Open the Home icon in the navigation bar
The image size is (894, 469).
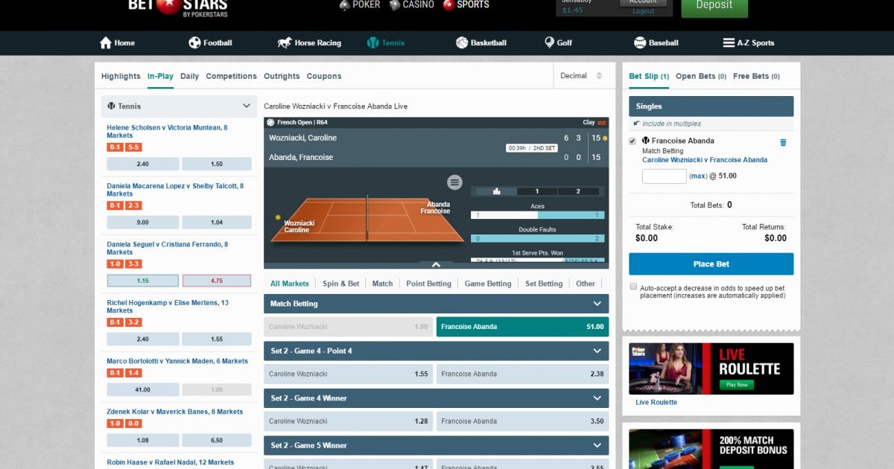coord(106,42)
